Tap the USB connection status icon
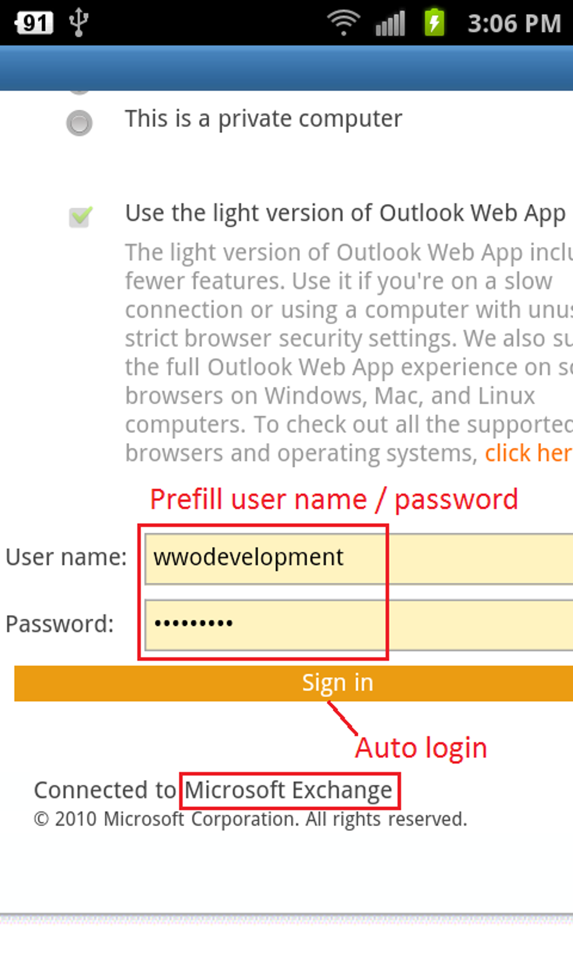Viewport: 573px width, 956px height. (x=79, y=23)
